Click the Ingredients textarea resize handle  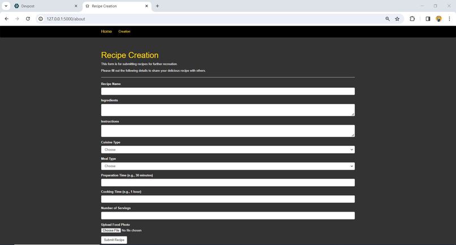(353, 114)
